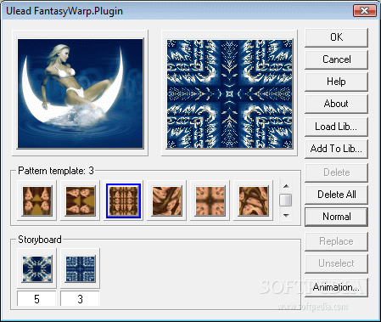Select the second storyboard frame with a grid pattern

pyautogui.click(x=80, y=268)
